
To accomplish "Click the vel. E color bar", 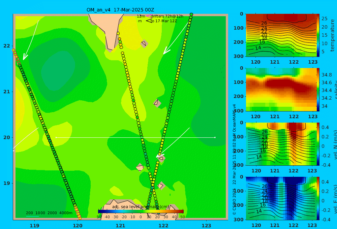I will click(318, 198).
